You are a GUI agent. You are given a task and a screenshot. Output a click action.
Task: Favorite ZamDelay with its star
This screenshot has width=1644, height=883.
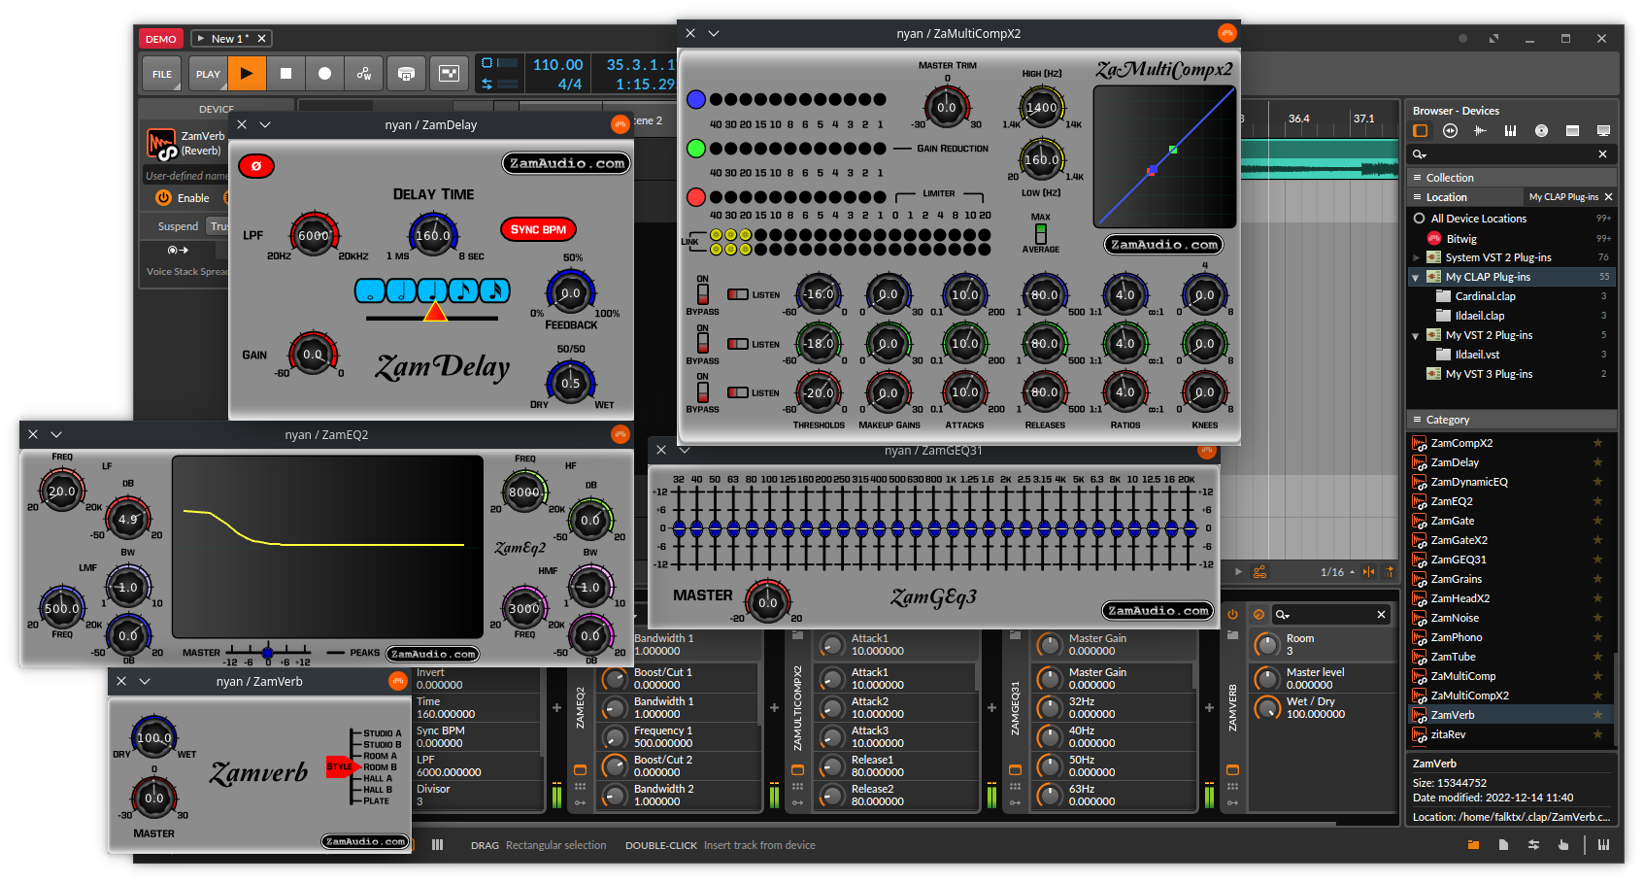pos(1597,462)
